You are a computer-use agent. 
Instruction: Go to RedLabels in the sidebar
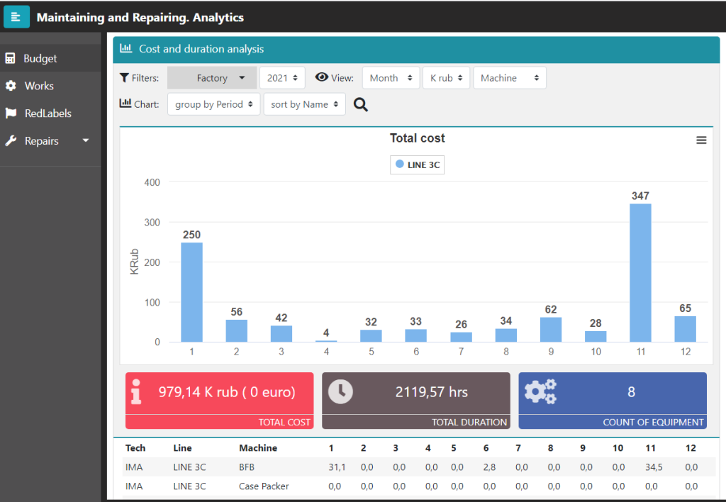48,113
